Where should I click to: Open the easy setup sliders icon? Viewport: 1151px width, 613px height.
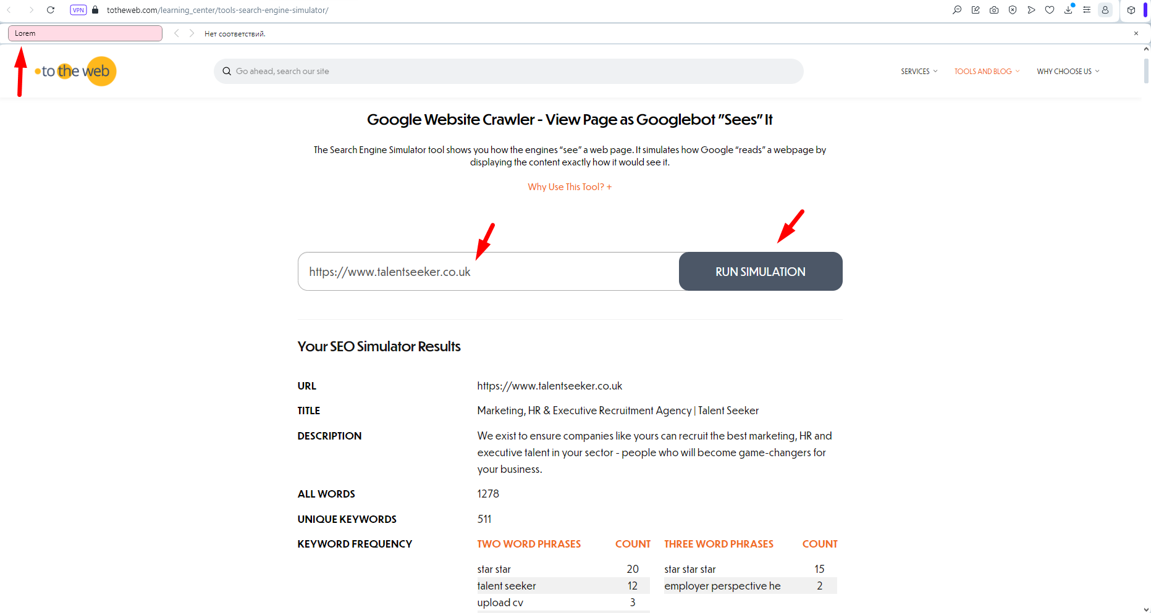(x=1087, y=10)
